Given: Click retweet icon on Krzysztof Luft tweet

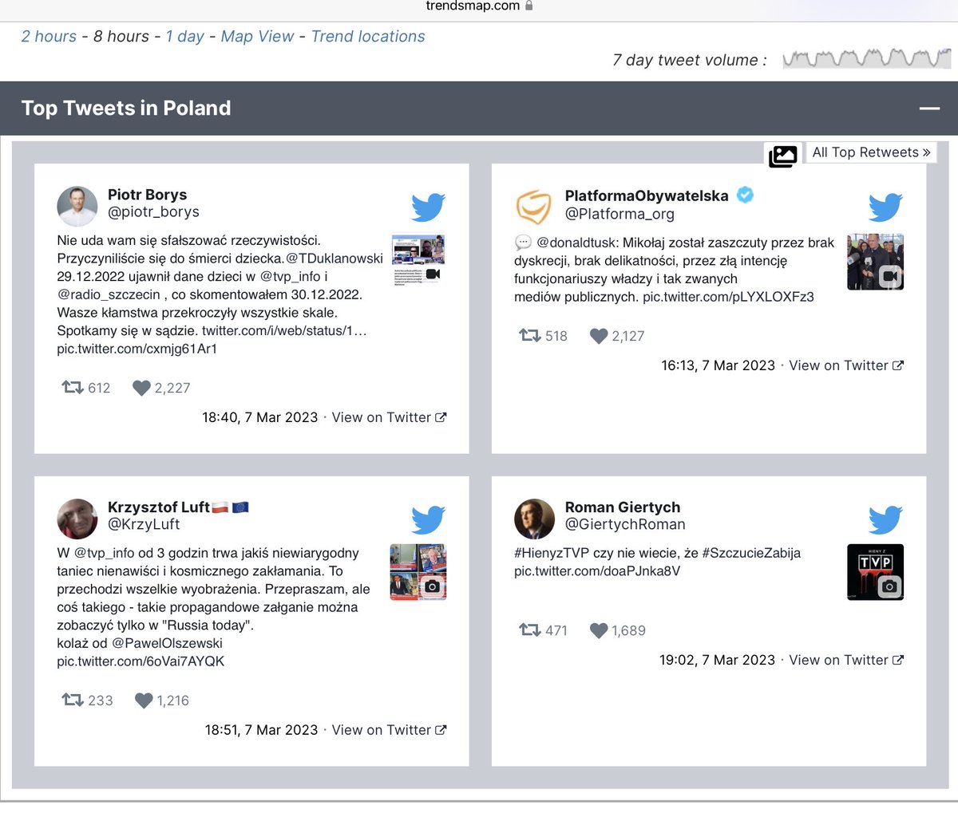Looking at the screenshot, I should (x=73, y=701).
